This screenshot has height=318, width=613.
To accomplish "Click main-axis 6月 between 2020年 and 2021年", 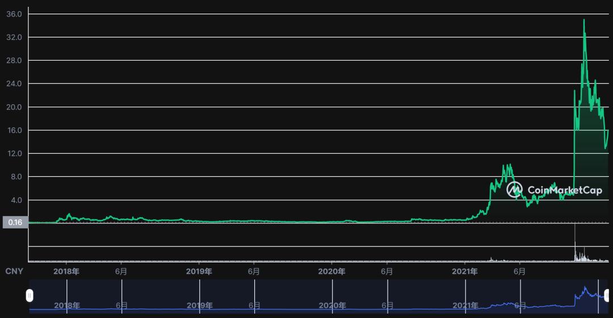I will [387, 271].
